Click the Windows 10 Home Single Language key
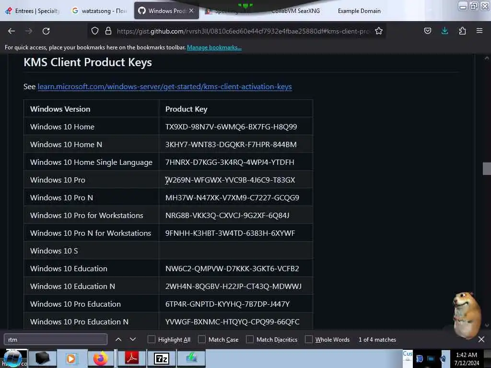Viewport: 491px width, 368px height. coord(230,162)
